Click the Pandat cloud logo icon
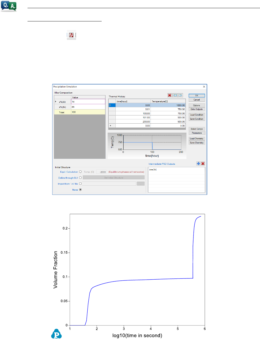The width and height of the screenshot is (260, 339). pos(56,334)
